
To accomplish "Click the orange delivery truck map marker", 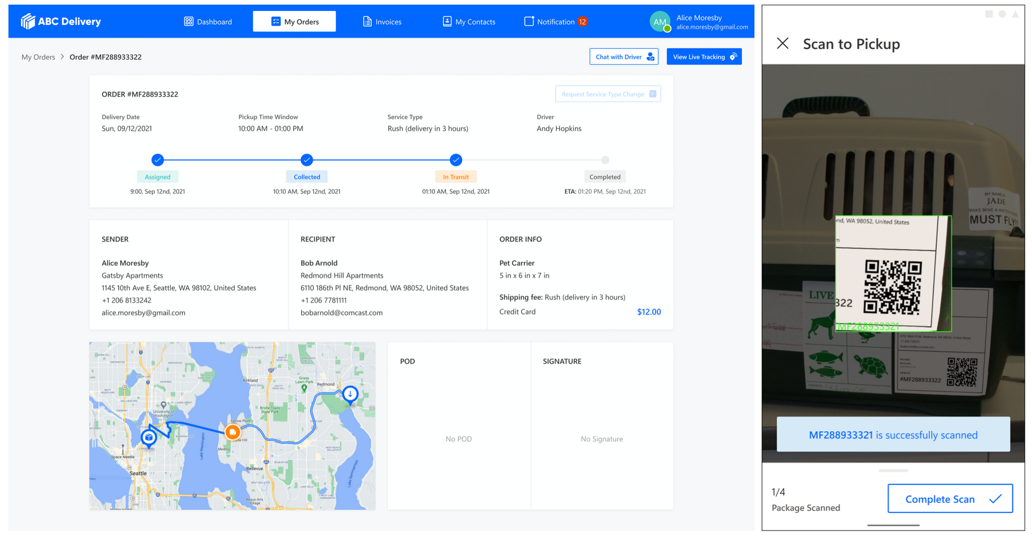I will click(x=233, y=432).
